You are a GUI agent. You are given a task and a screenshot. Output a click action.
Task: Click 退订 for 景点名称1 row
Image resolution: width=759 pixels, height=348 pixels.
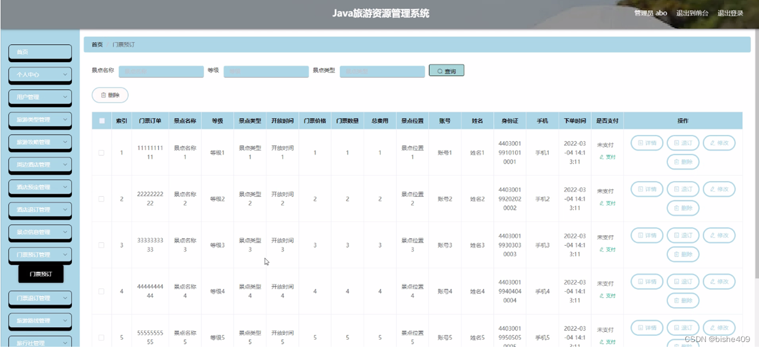tap(683, 143)
